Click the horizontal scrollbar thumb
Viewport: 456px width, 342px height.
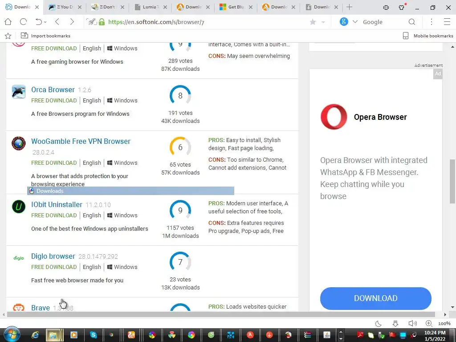tap(221, 314)
